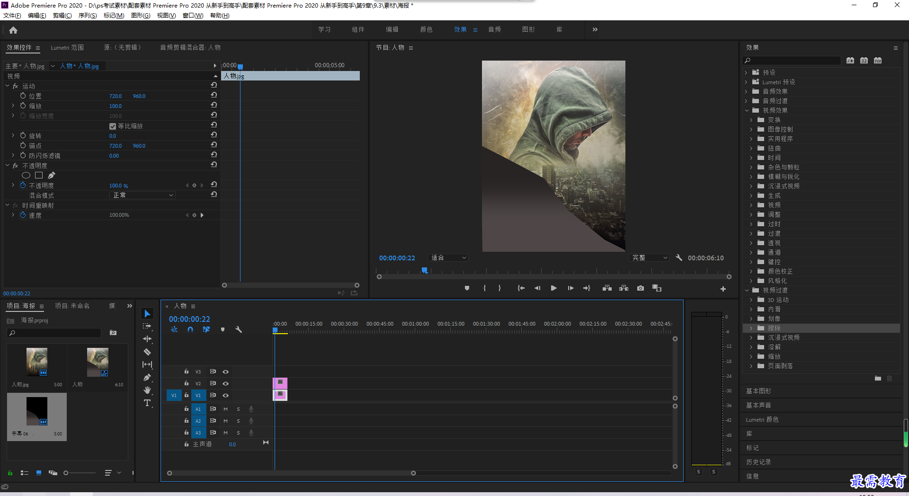This screenshot has width=909, height=496.
Task: Toggle V1 track output eye
Action: (226, 396)
